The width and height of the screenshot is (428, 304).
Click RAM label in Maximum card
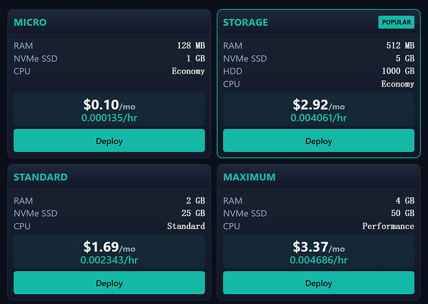tap(233, 201)
